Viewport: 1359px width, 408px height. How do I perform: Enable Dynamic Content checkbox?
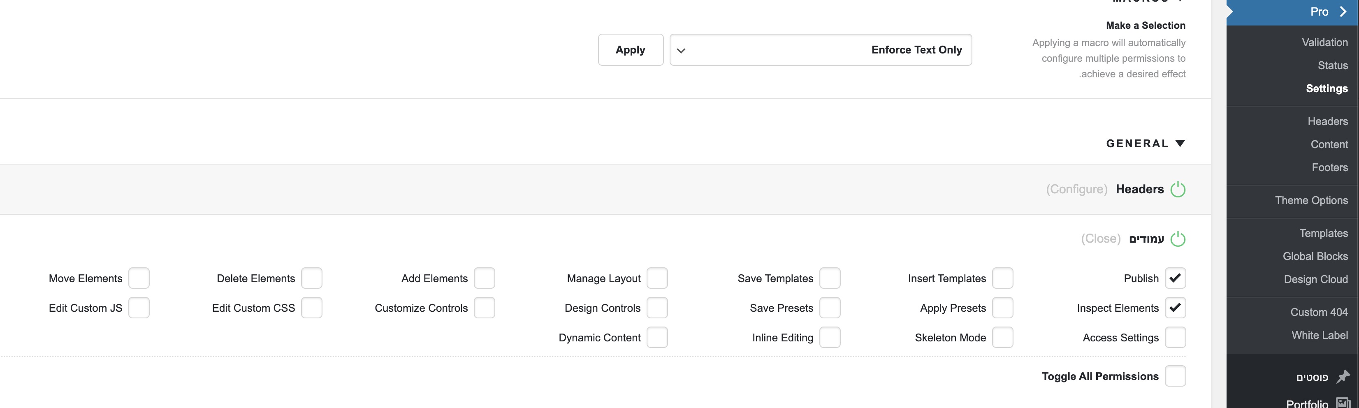tap(657, 337)
